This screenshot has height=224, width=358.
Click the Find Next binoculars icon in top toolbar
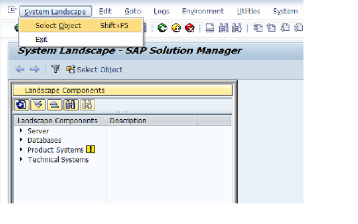[237, 28]
